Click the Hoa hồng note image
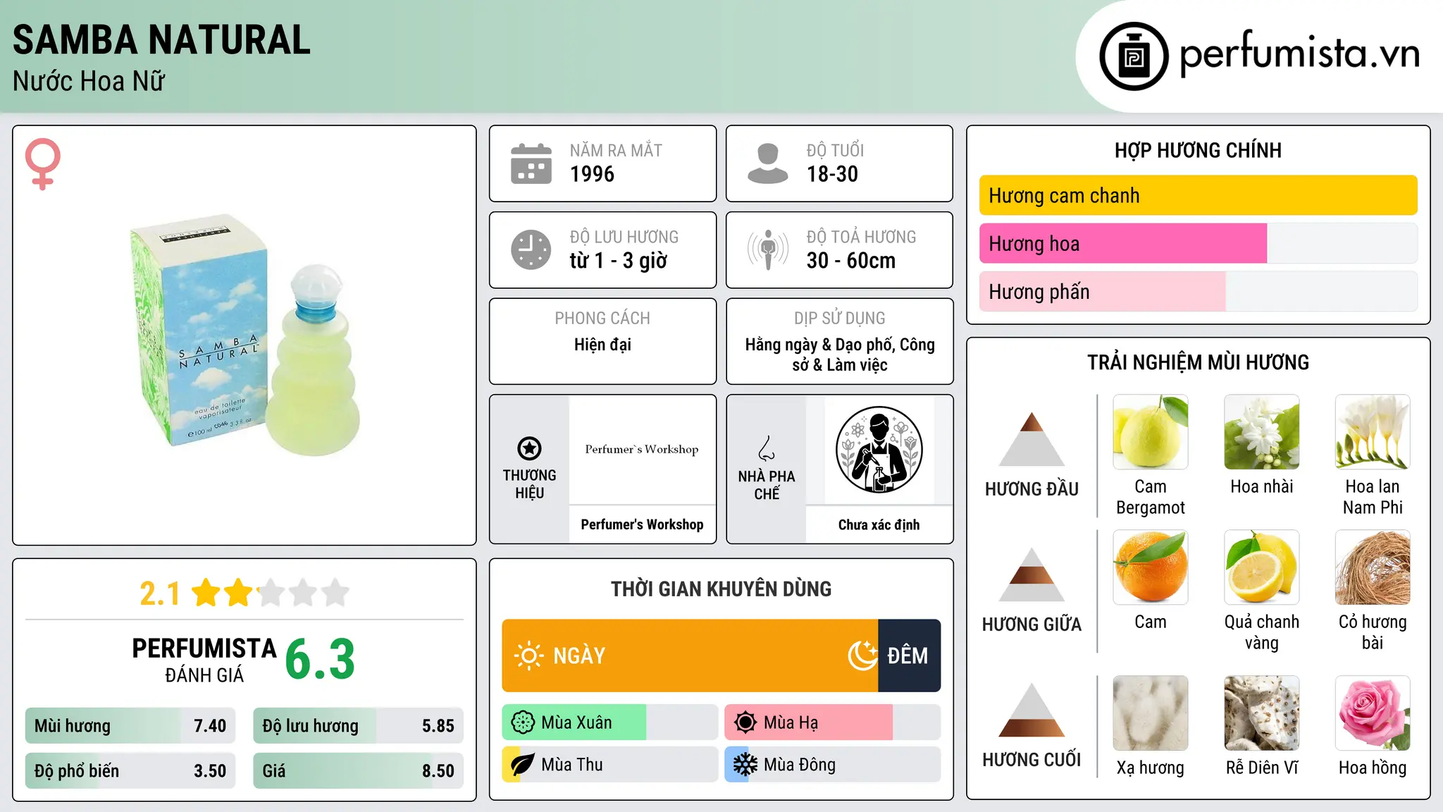This screenshot has width=1443, height=812. (x=1373, y=713)
